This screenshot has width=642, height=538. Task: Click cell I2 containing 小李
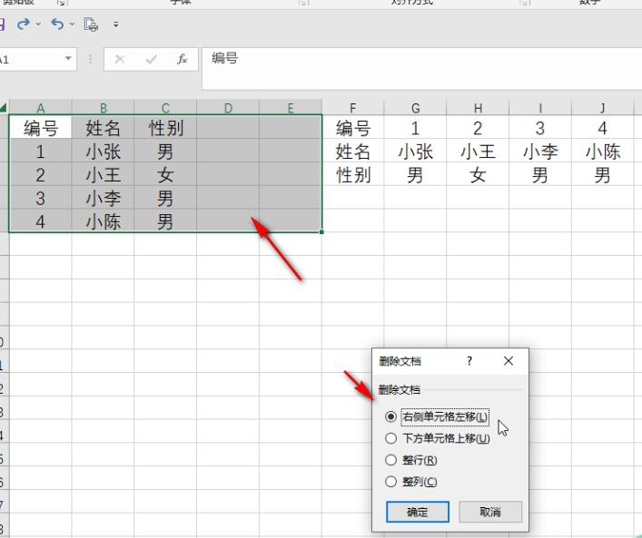tap(540, 151)
